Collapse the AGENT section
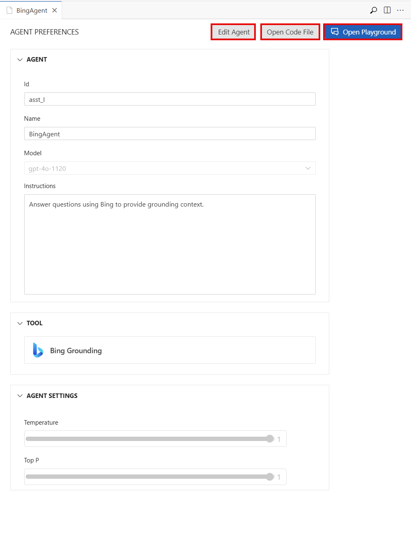 click(20, 60)
